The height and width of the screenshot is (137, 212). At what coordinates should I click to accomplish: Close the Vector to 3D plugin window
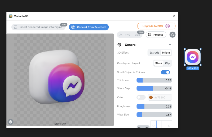[x=174, y=16]
